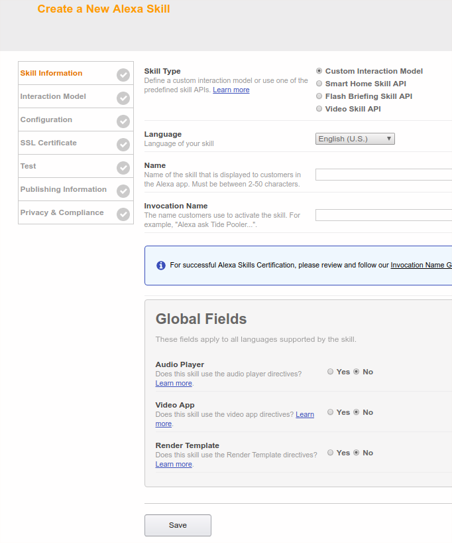This screenshot has height=543, width=452.
Task: Click the checkmark icon beside Test
Action: pyautogui.click(x=123, y=168)
